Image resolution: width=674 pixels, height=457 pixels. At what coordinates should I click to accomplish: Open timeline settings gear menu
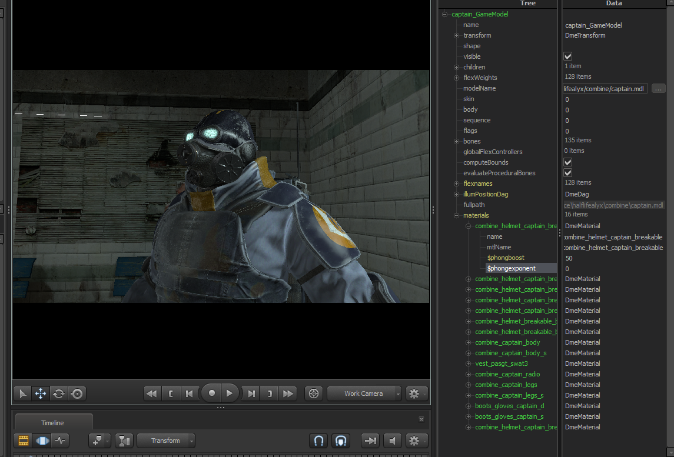click(416, 441)
